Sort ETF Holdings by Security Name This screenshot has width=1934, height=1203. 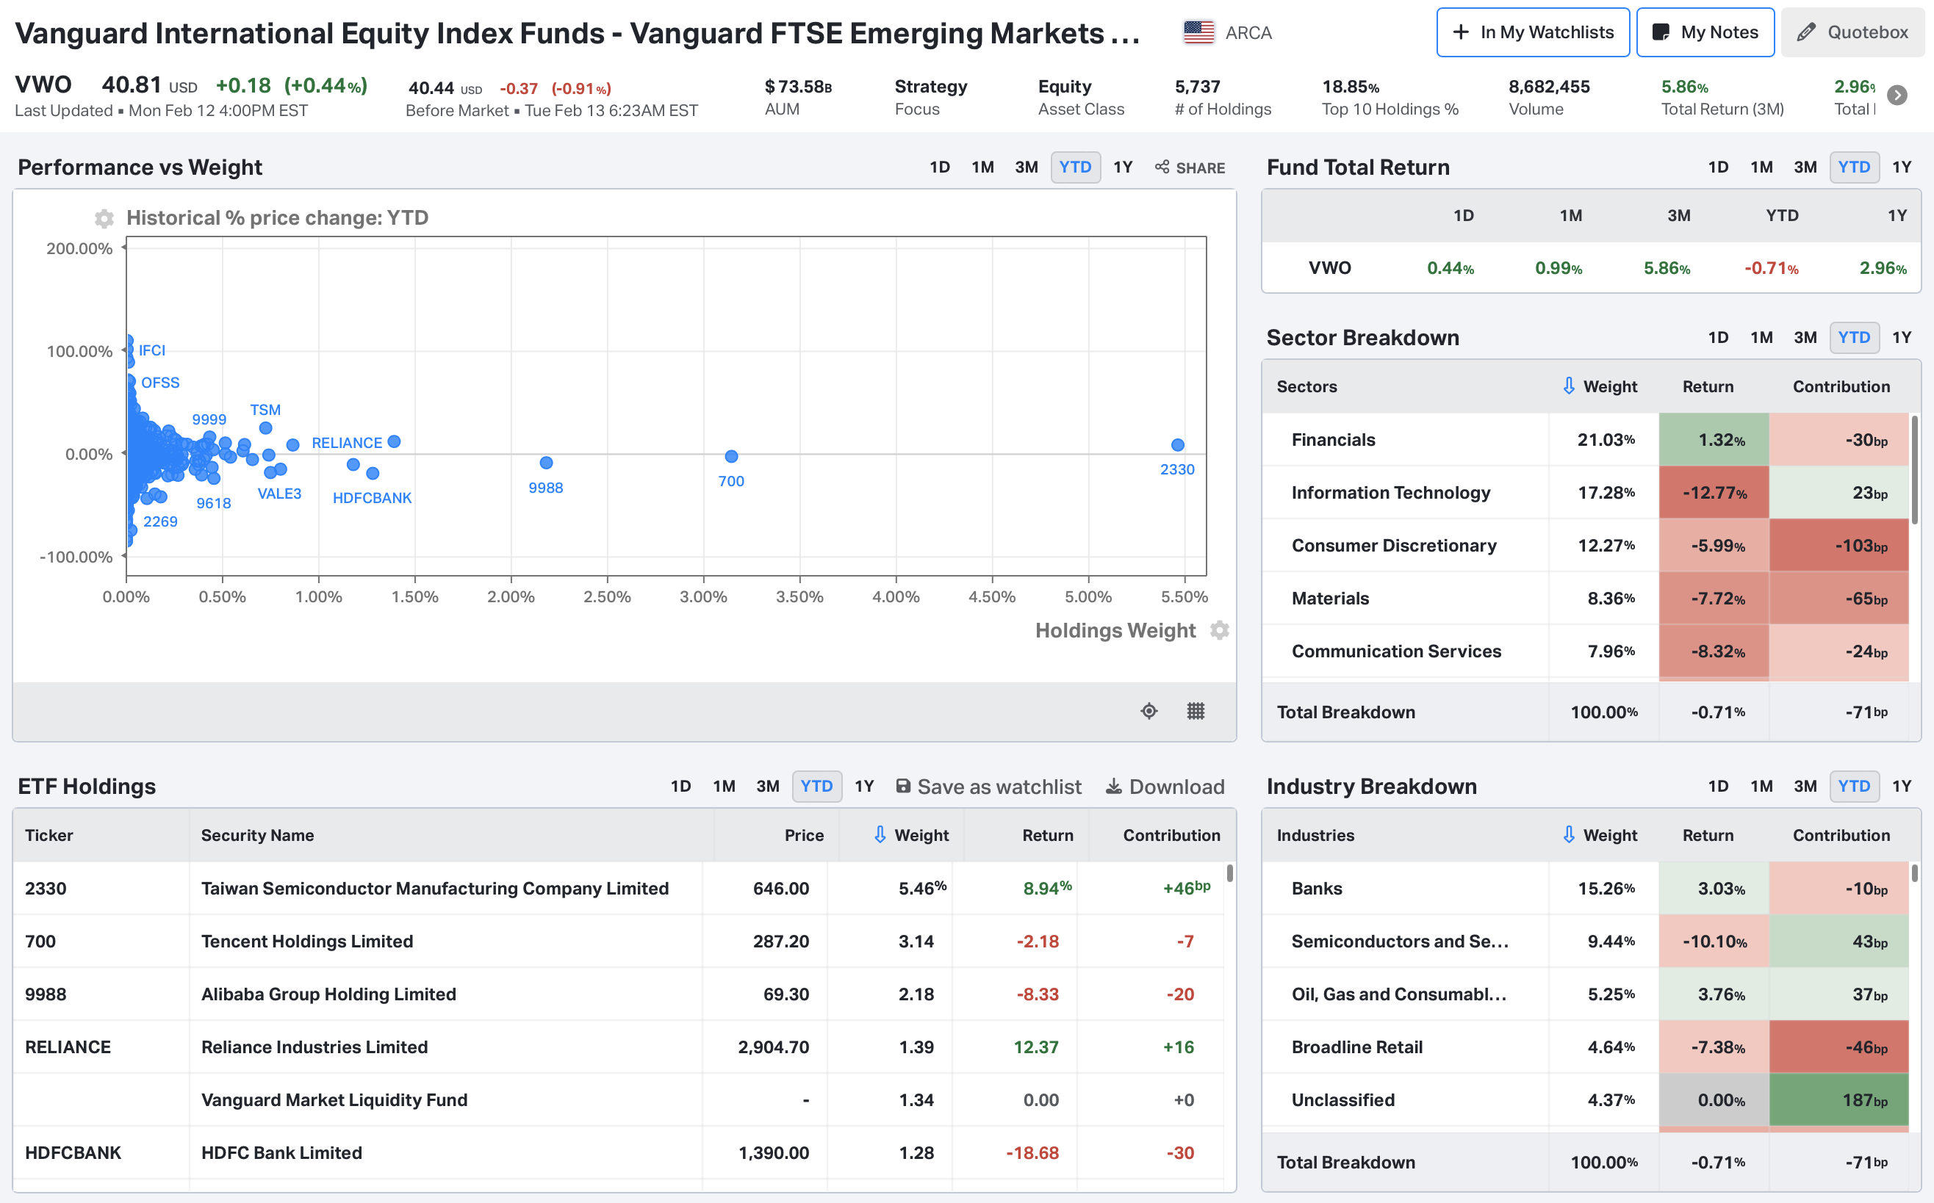tap(257, 834)
